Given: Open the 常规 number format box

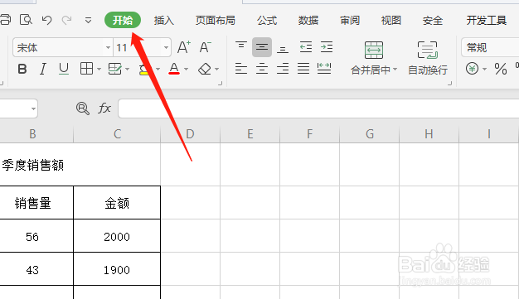Looking at the screenshot, I should [x=490, y=48].
